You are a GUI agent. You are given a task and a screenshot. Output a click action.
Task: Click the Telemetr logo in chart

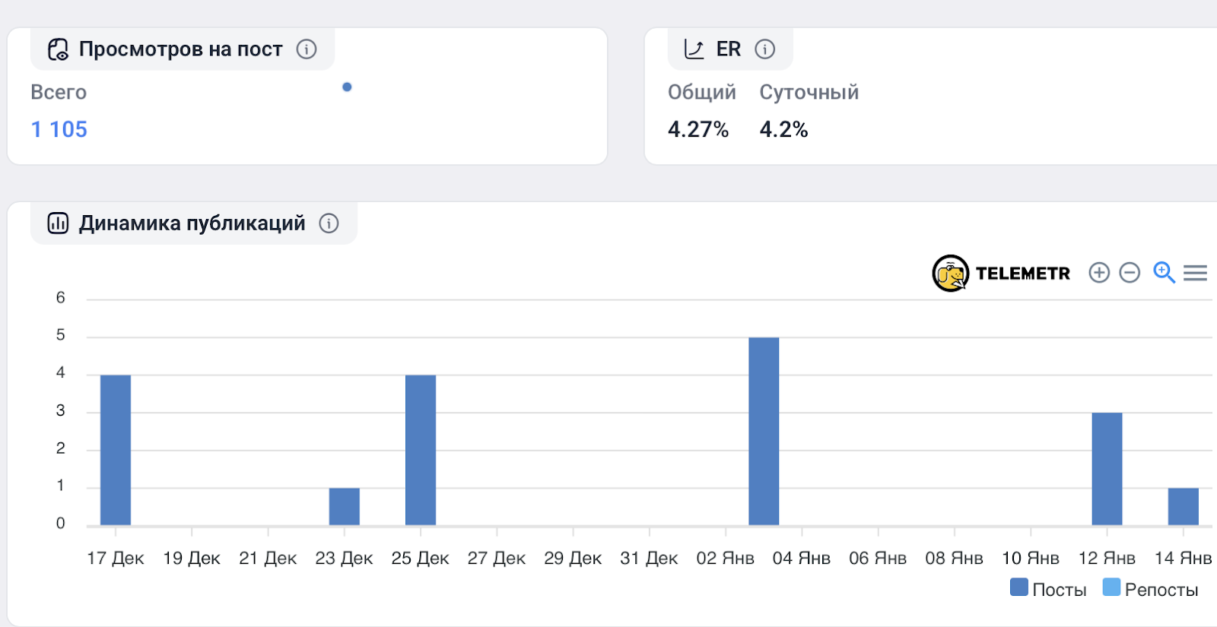(x=1001, y=274)
